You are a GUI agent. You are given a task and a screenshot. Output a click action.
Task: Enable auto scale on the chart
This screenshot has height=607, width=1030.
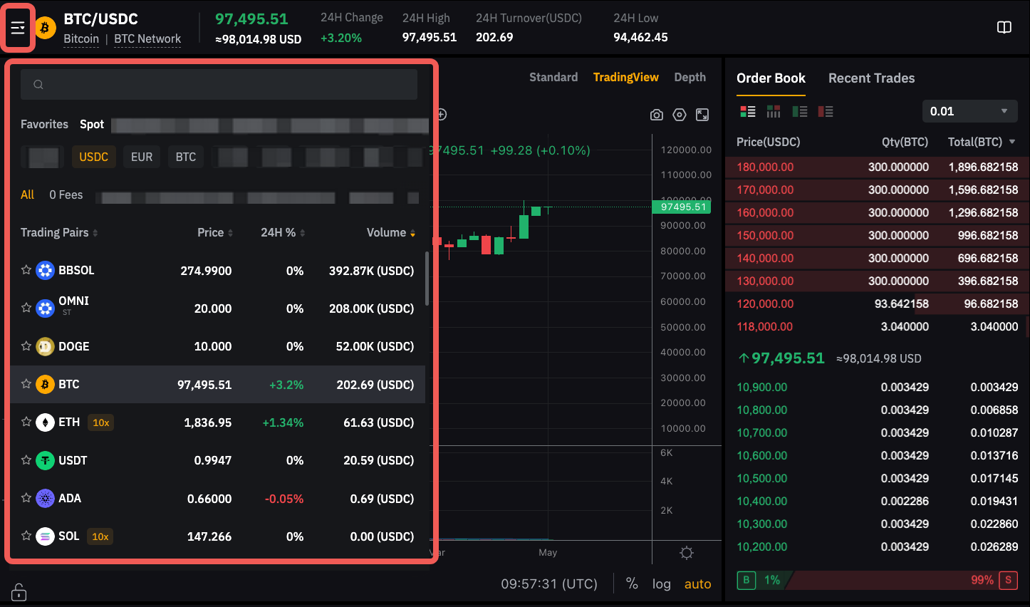tap(697, 584)
